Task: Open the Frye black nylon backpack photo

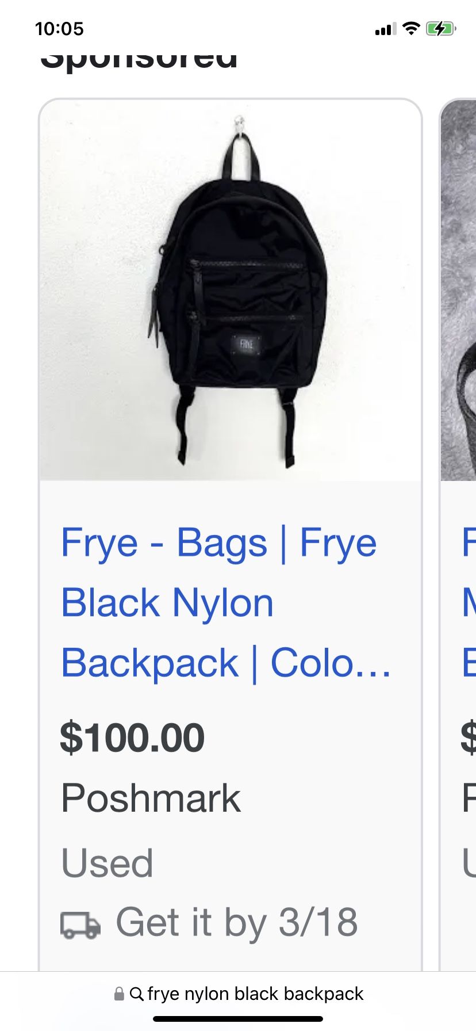Action: [x=231, y=291]
